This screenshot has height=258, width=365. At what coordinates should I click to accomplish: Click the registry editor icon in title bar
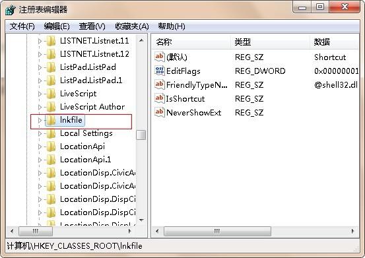[x=11, y=10]
